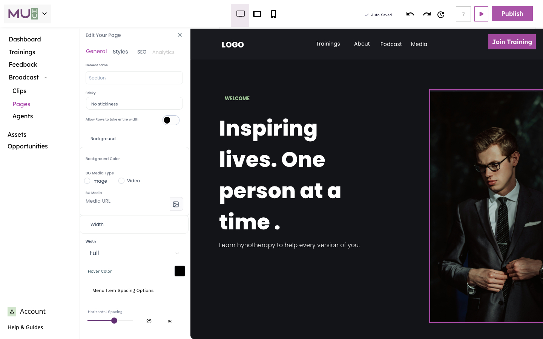Click the Account user icon
The width and height of the screenshot is (543, 339).
[x=12, y=312]
